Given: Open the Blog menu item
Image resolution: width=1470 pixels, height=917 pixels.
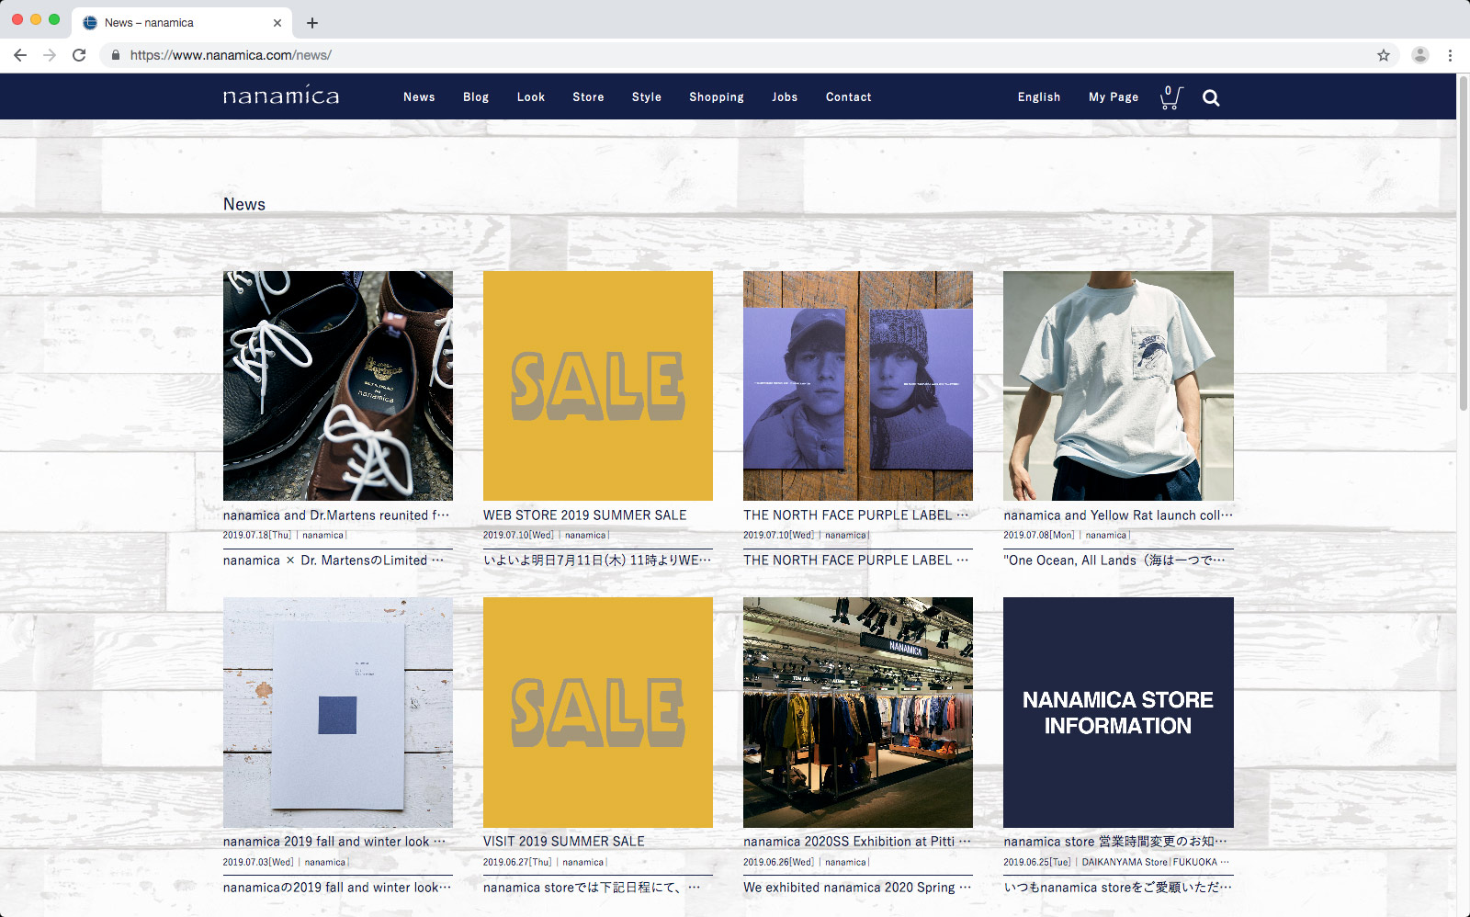Looking at the screenshot, I should 476,97.
